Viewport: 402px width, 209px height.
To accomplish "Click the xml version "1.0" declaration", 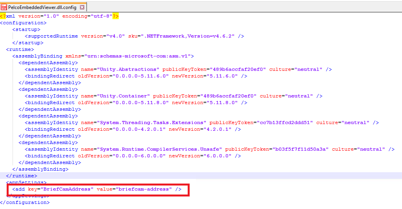I will pyautogui.click(x=51, y=16).
